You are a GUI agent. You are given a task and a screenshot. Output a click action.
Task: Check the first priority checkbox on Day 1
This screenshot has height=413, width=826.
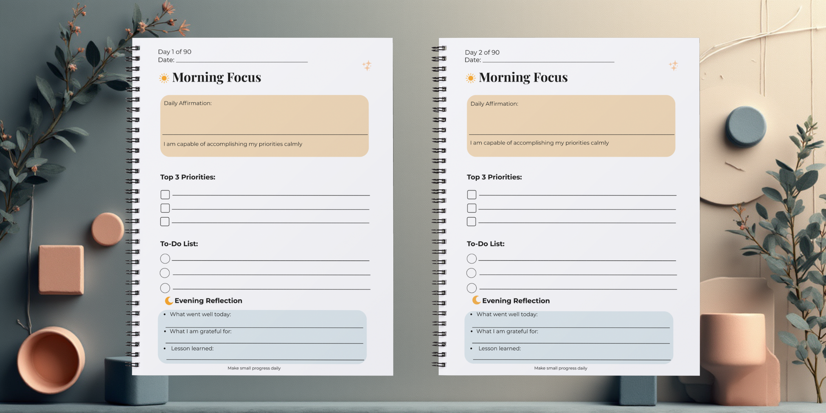coord(165,194)
